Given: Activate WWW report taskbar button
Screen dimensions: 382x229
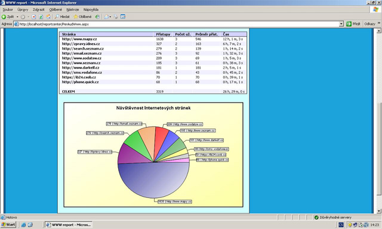Looking at the screenshot, I should 69,225.
